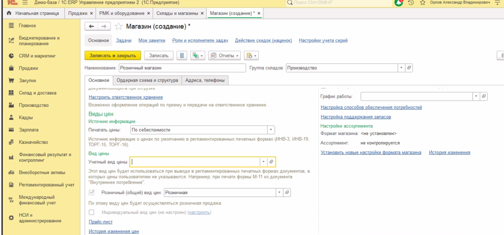This screenshot has height=235, width=504.
Task: Open НСИ и администрирование gear section
Action: tap(40, 218)
